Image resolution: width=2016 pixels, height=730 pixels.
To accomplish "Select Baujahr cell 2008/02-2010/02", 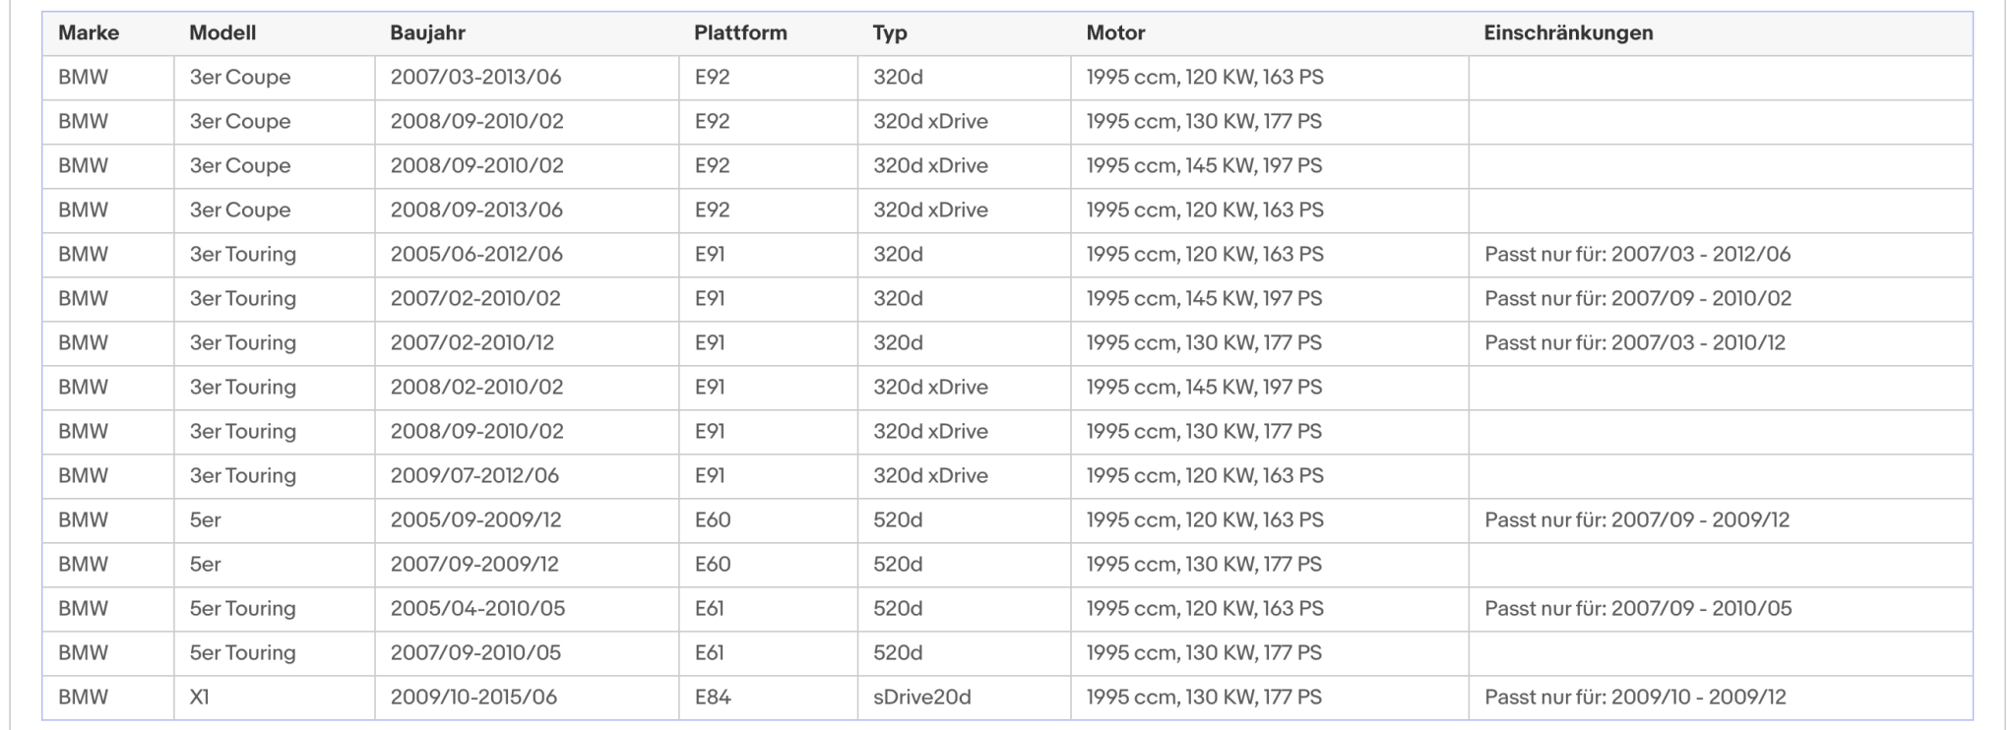I will click(527, 388).
